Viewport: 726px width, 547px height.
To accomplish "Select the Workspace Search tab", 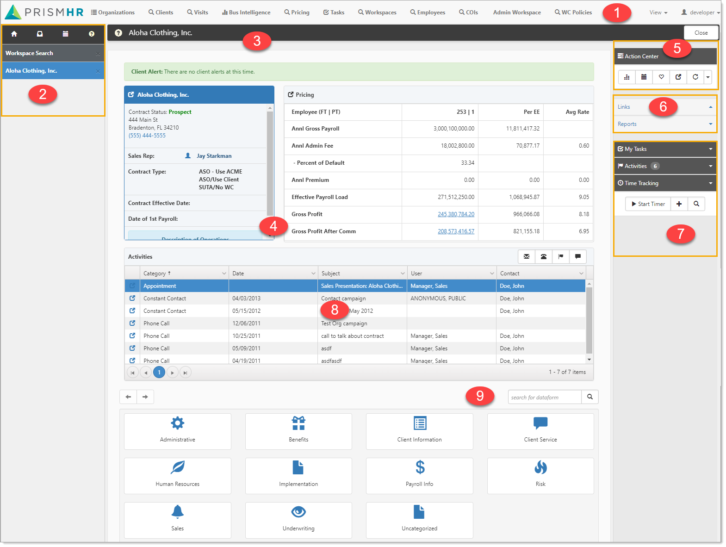I will (x=53, y=53).
